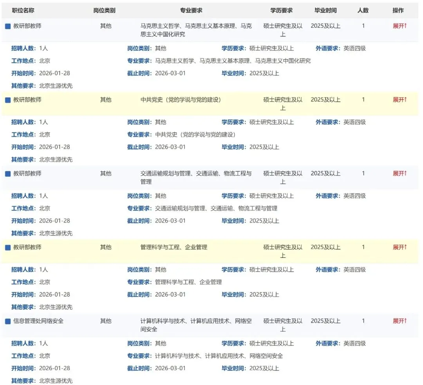Click the blue square icon beside 信息管理处网络安全
Viewport: 423px width, 385px height.
click(8, 321)
